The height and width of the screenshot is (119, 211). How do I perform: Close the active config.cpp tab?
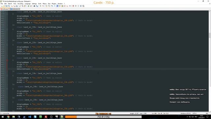tap(9, 9)
